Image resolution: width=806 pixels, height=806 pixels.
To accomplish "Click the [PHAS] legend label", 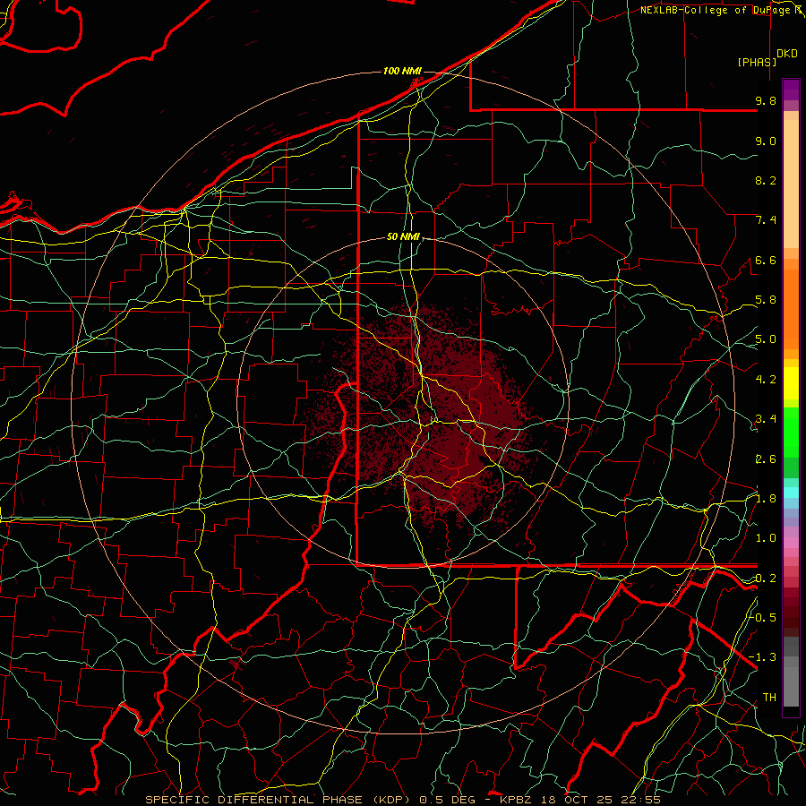I will click(x=757, y=62).
